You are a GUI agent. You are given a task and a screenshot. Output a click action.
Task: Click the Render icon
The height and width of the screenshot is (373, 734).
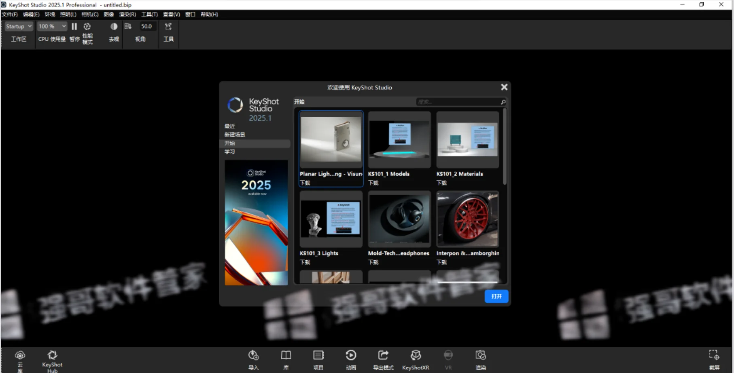click(x=481, y=355)
